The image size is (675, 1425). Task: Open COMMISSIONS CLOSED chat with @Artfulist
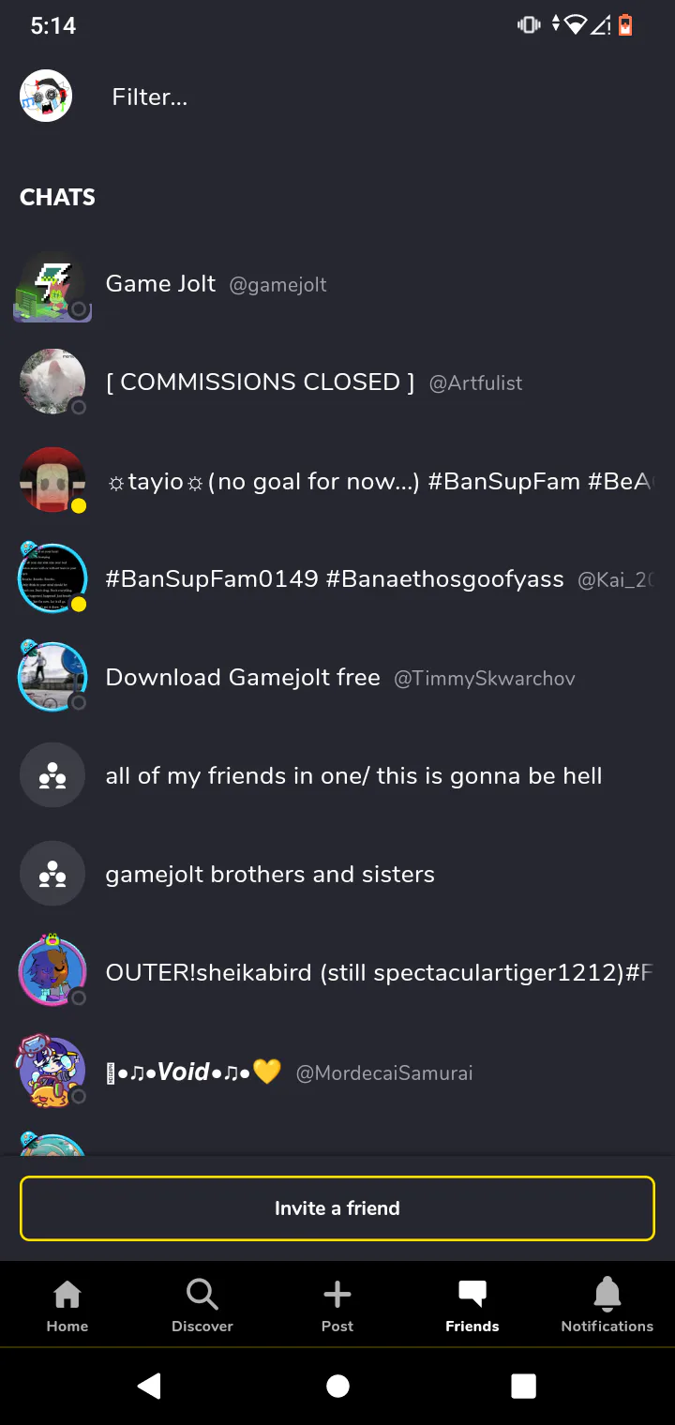tap(337, 382)
